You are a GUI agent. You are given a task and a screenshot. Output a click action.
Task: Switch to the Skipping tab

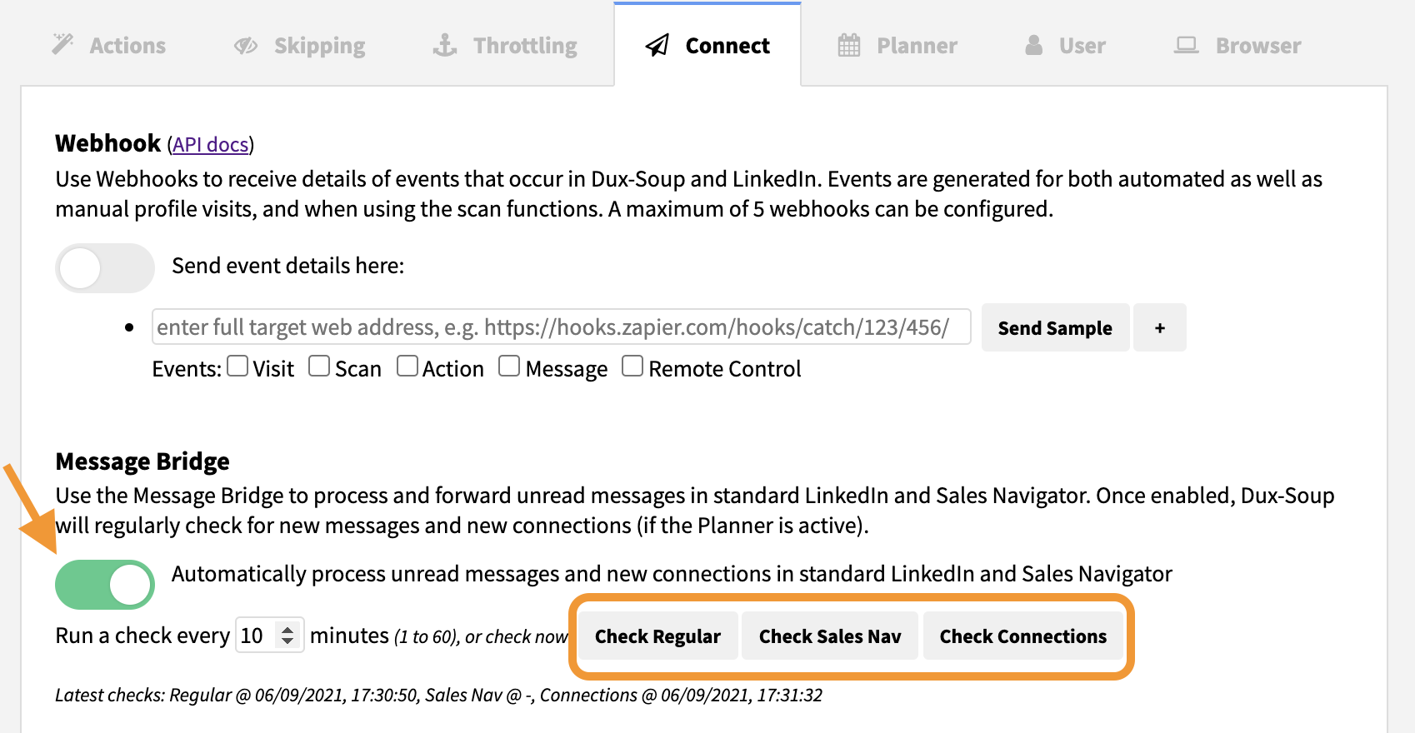coord(300,45)
